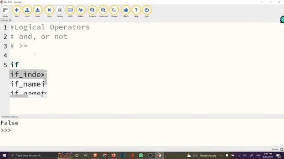284x159 pixels.
Task: Click autocomplete horizontal scroll left arrow
Action: (11, 96)
